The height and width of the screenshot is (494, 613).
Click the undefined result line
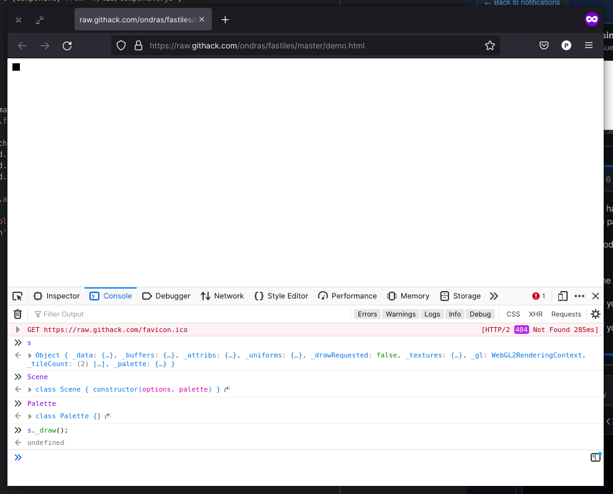[x=46, y=442]
